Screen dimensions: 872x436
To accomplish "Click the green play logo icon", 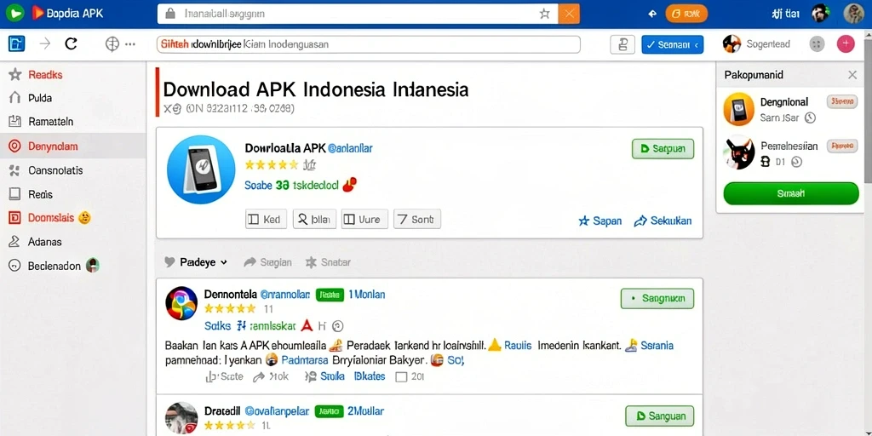I will 14,13.
